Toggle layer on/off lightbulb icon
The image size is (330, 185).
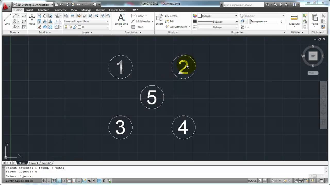pyautogui.click(x=66, y=27)
